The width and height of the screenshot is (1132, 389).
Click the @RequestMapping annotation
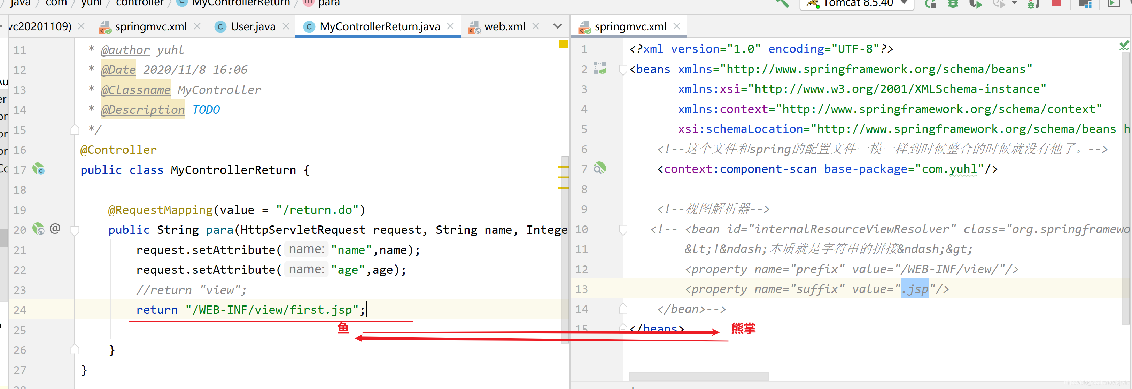[161, 210]
